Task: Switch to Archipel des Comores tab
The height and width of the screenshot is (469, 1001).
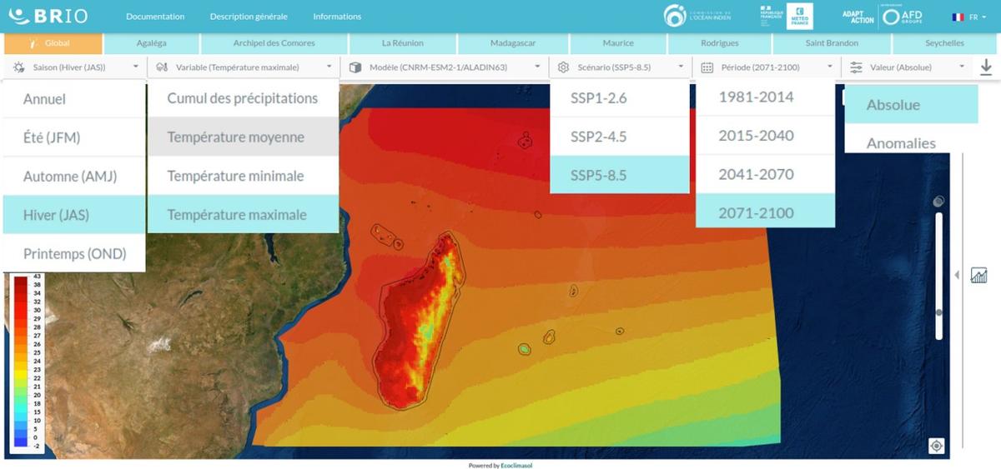Action: [274, 42]
